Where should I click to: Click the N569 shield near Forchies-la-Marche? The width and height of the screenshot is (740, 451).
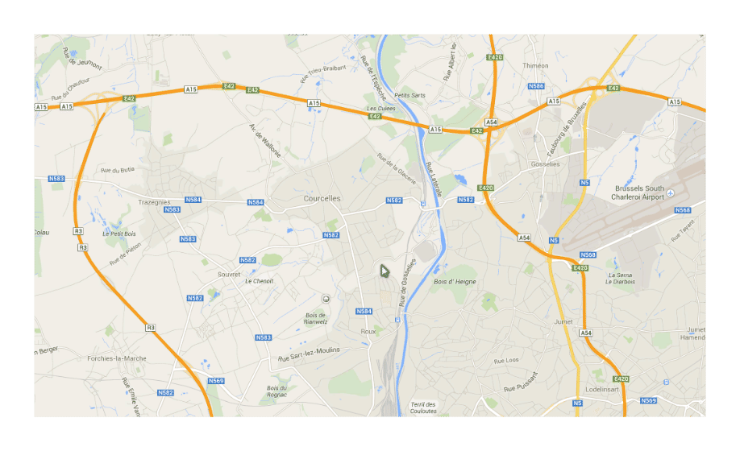coord(216,381)
